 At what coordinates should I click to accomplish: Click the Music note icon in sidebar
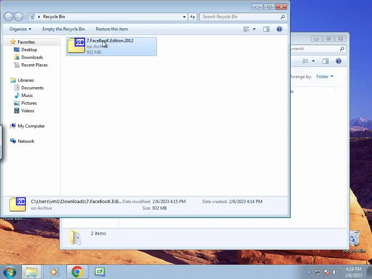(x=17, y=96)
